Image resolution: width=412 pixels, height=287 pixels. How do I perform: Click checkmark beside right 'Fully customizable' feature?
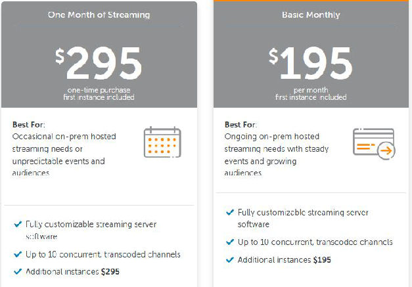pyautogui.click(x=229, y=213)
